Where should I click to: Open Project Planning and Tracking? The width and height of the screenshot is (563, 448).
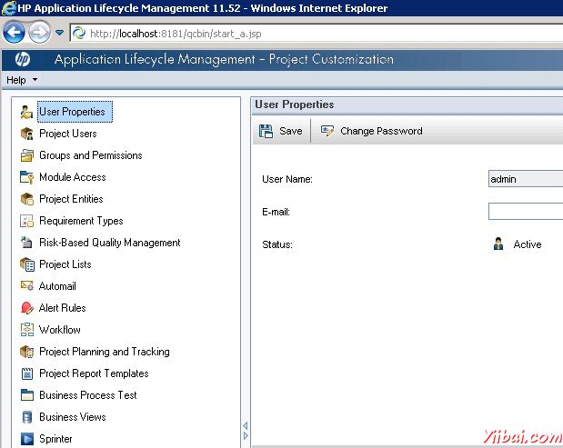tap(104, 352)
